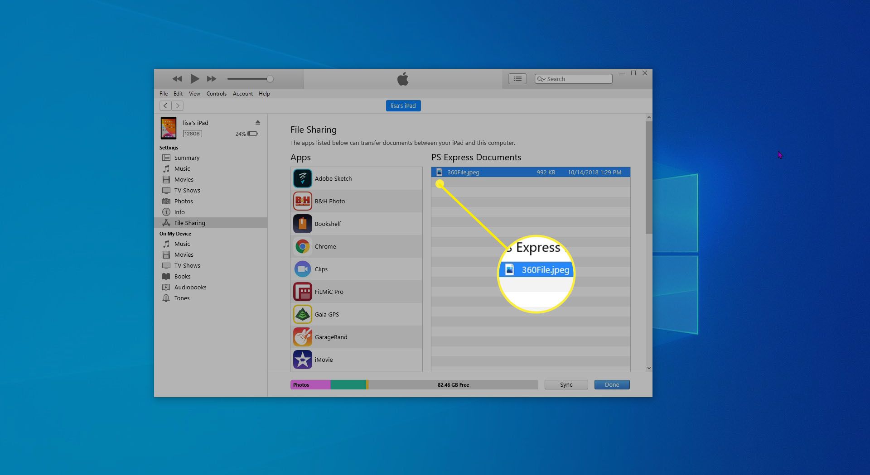The height and width of the screenshot is (475, 870).
Task: Click into the Search field
Action: [x=574, y=79]
